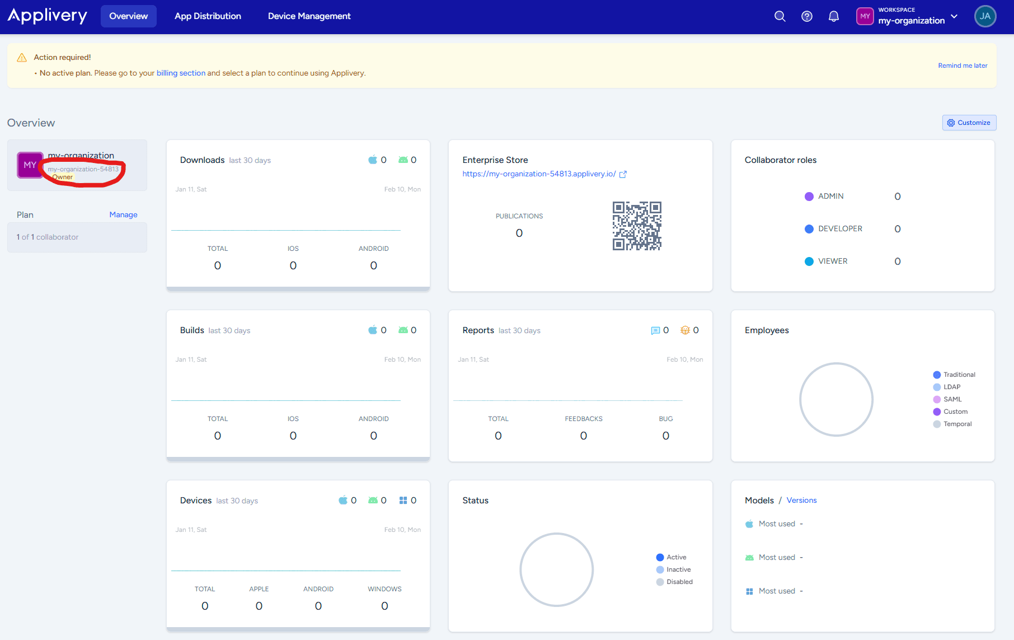Click the WINDOWS label in Devices totals
The height and width of the screenshot is (640, 1014).
click(384, 590)
